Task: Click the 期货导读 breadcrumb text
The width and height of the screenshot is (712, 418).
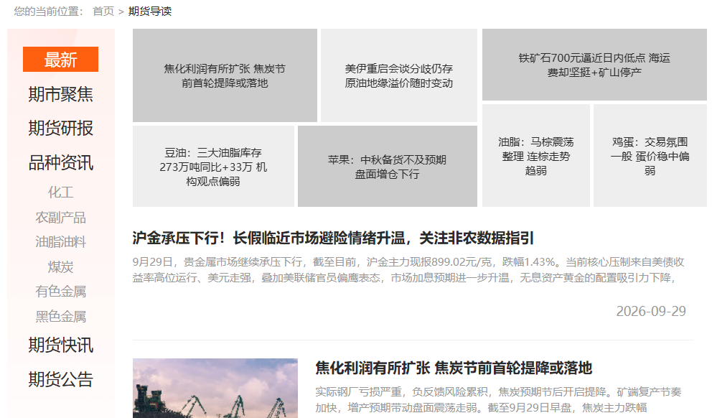Action: coord(150,11)
